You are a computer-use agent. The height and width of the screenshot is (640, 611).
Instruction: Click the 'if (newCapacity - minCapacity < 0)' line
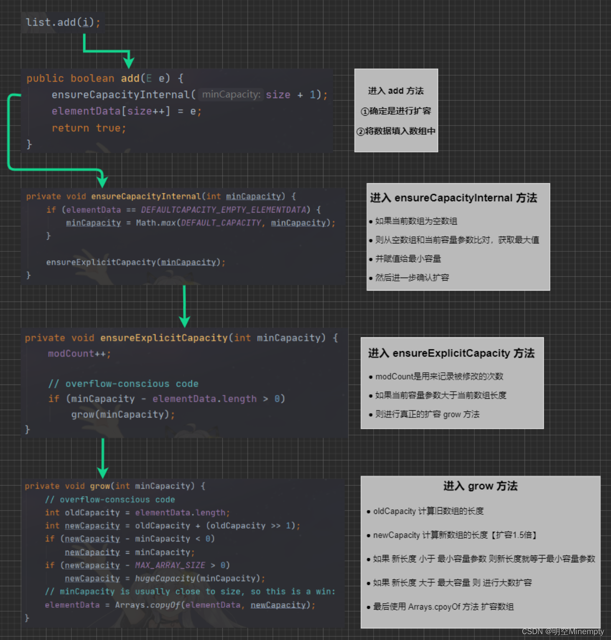(130, 539)
